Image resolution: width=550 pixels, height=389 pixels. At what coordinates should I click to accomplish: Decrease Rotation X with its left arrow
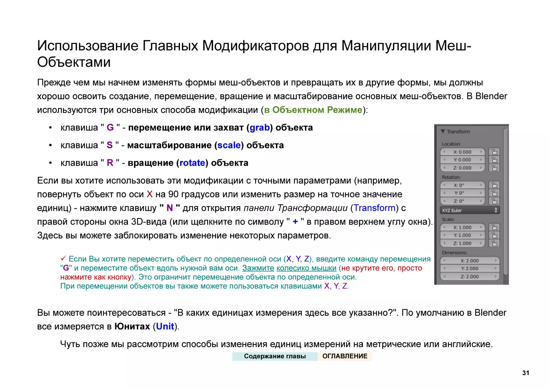444,185
